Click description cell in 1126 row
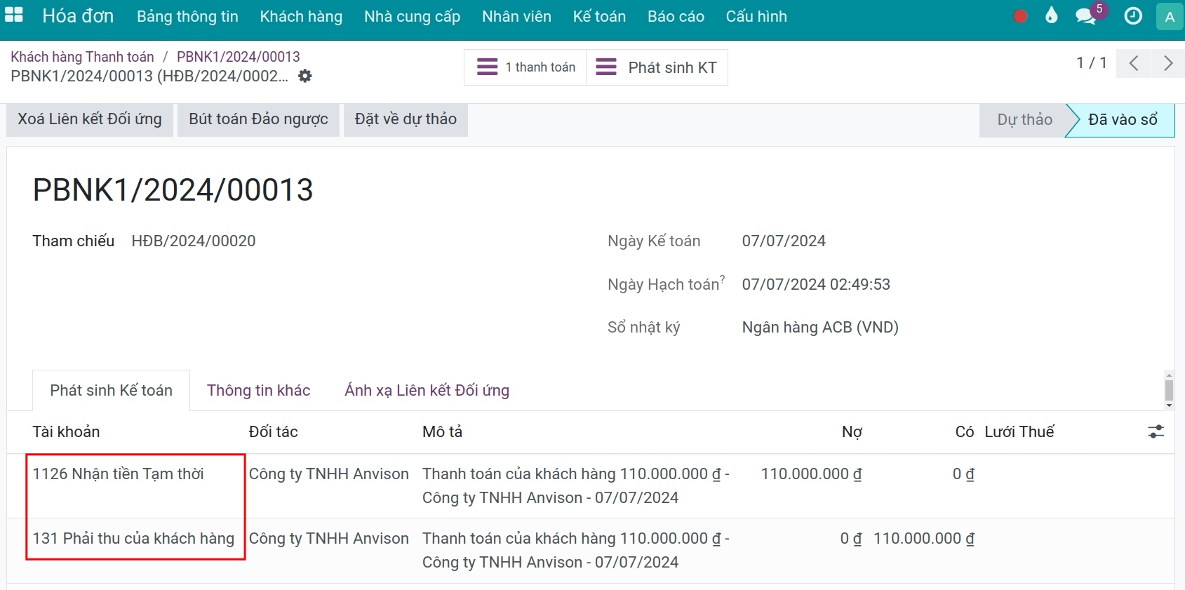Viewport: 1185px width, 590px height. [x=575, y=485]
